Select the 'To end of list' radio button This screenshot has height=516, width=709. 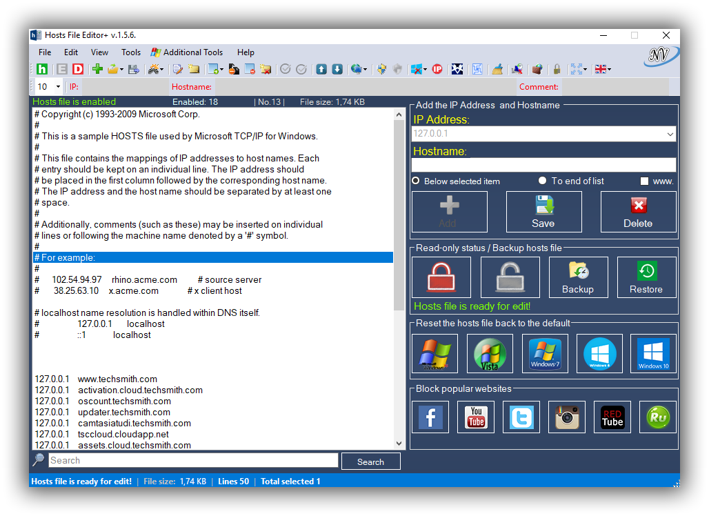[542, 181]
